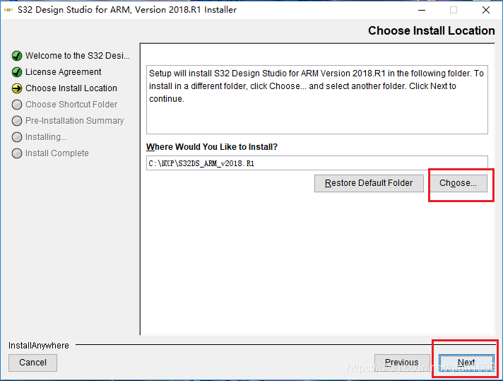Viewport: 503px width, 381px height.
Task: Select the Install Complete step label
Action: pos(57,153)
